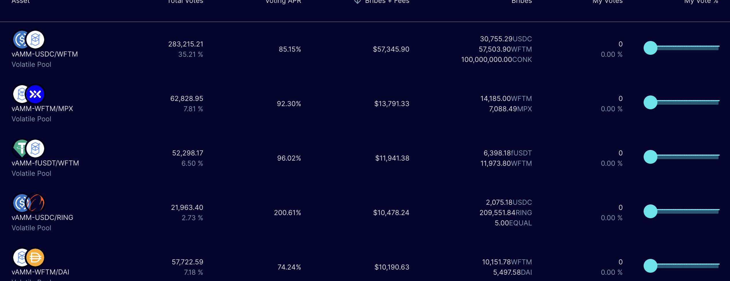Click the vote slider handle for vAMM-USDC/RING
This screenshot has width=730, height=281.
pyautogui.click(x=651, y=211)
